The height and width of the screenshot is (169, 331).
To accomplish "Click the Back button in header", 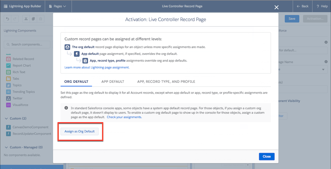I will (303, 6).
